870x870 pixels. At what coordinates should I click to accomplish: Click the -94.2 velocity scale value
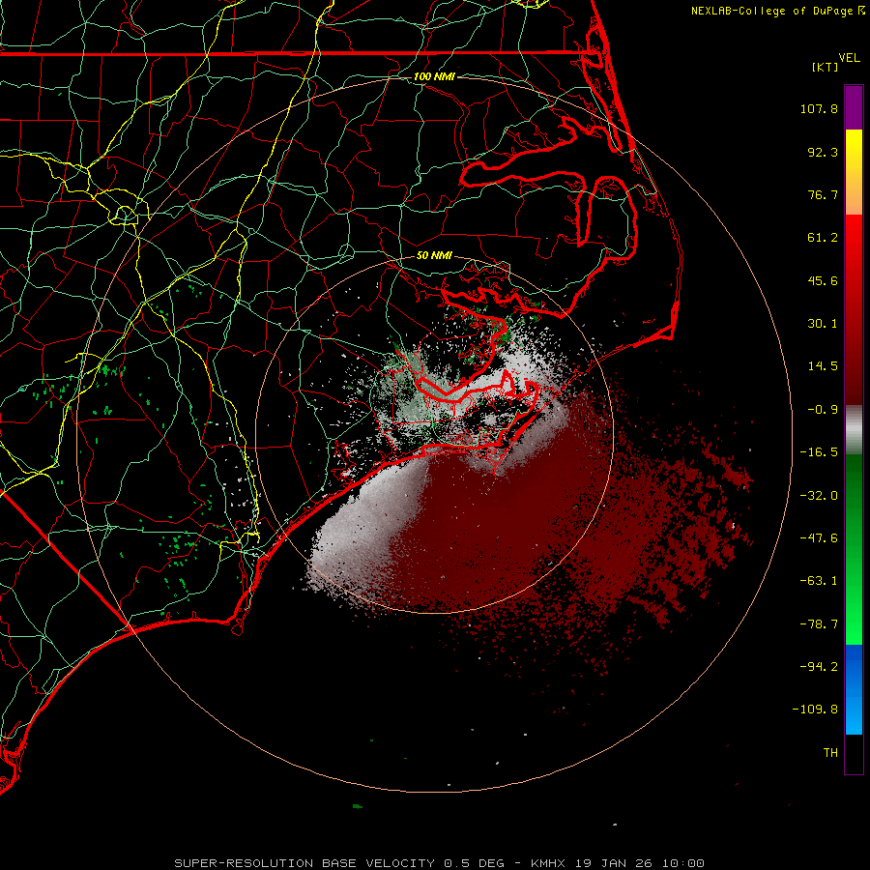(819, 666)
